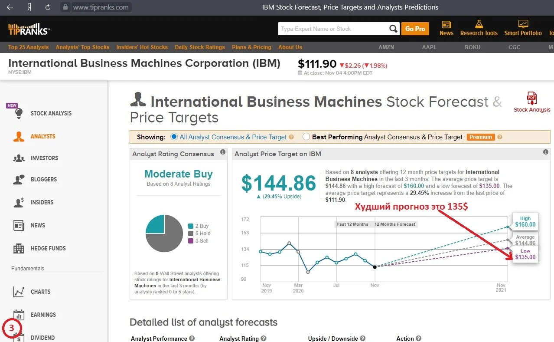Click the Go Pro button
The height and width of the screenshot is (342, 554).
click(x=415, y=29)
